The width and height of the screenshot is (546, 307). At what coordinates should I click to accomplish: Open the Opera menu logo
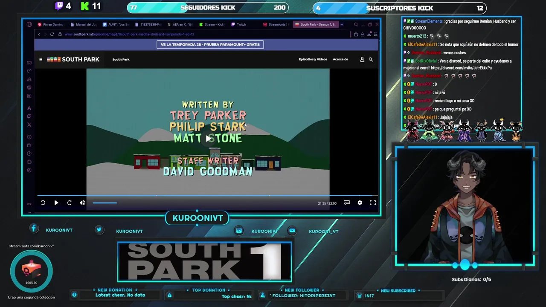point(29,24)
